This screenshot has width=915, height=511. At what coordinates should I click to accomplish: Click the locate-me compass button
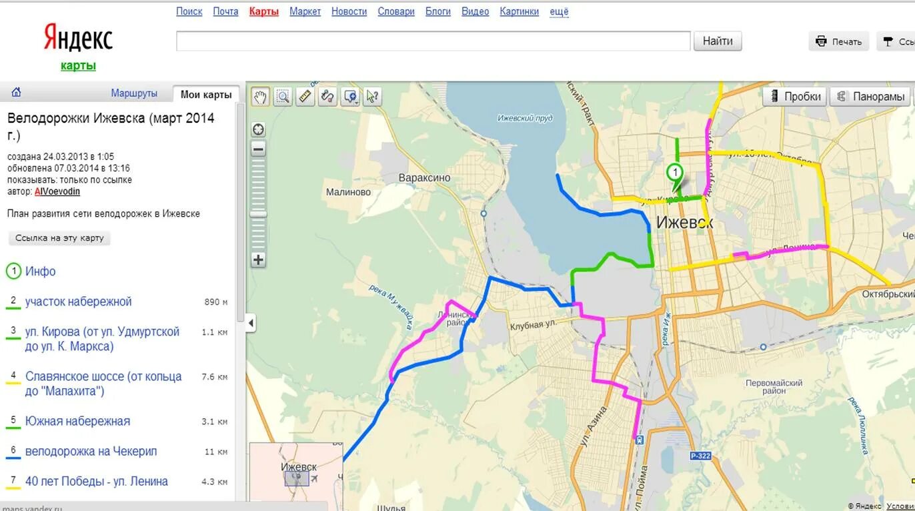point(258,129)
